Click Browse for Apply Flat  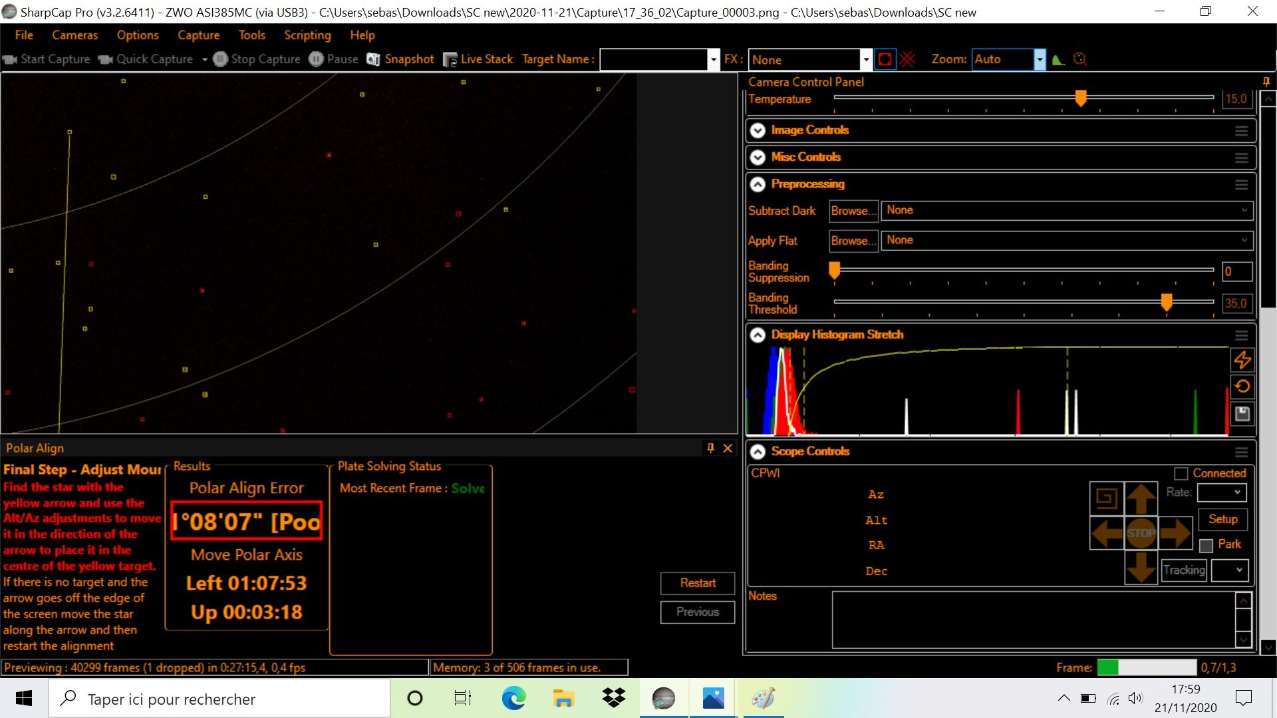tap(854, 241)
